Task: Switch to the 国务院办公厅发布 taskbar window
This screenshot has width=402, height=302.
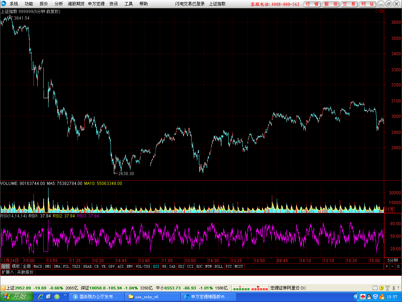Action: [x=97, y=297]
